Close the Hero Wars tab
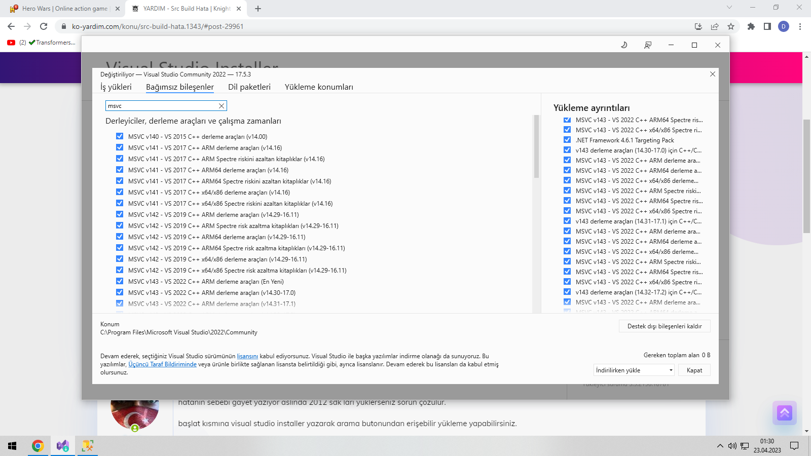The width and height of the screenshot is (811, 456). [118, 9]
